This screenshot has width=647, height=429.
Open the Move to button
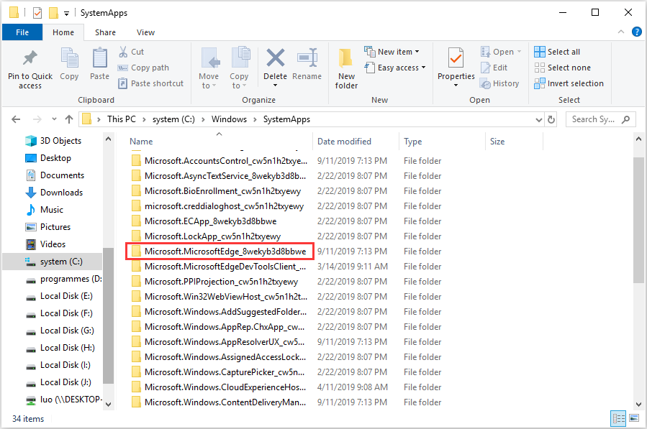click(209, 68)
